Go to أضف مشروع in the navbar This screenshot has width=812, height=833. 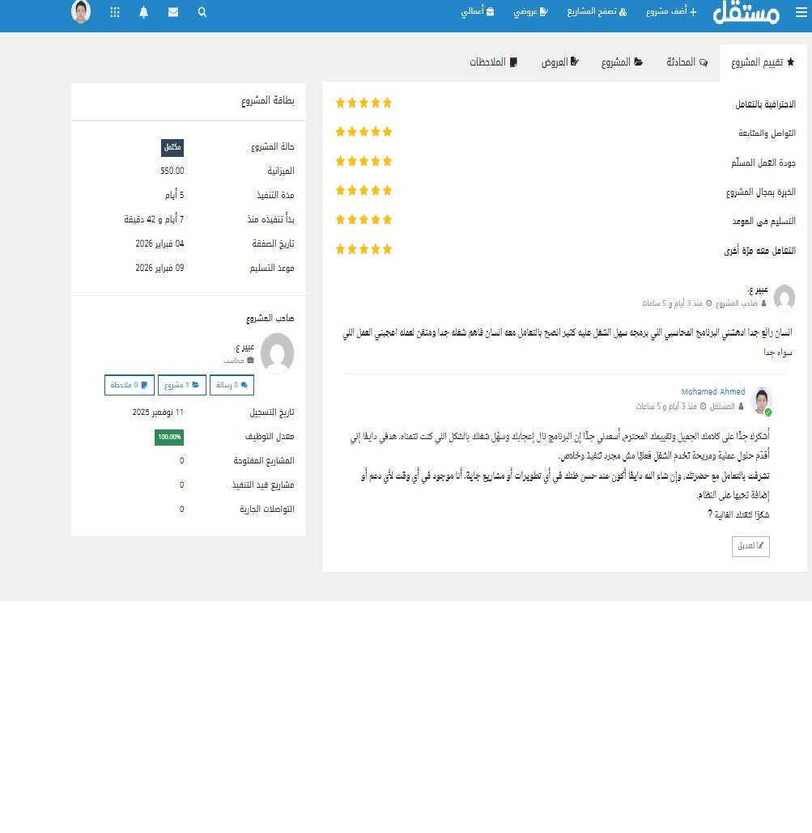coord(671,11)
